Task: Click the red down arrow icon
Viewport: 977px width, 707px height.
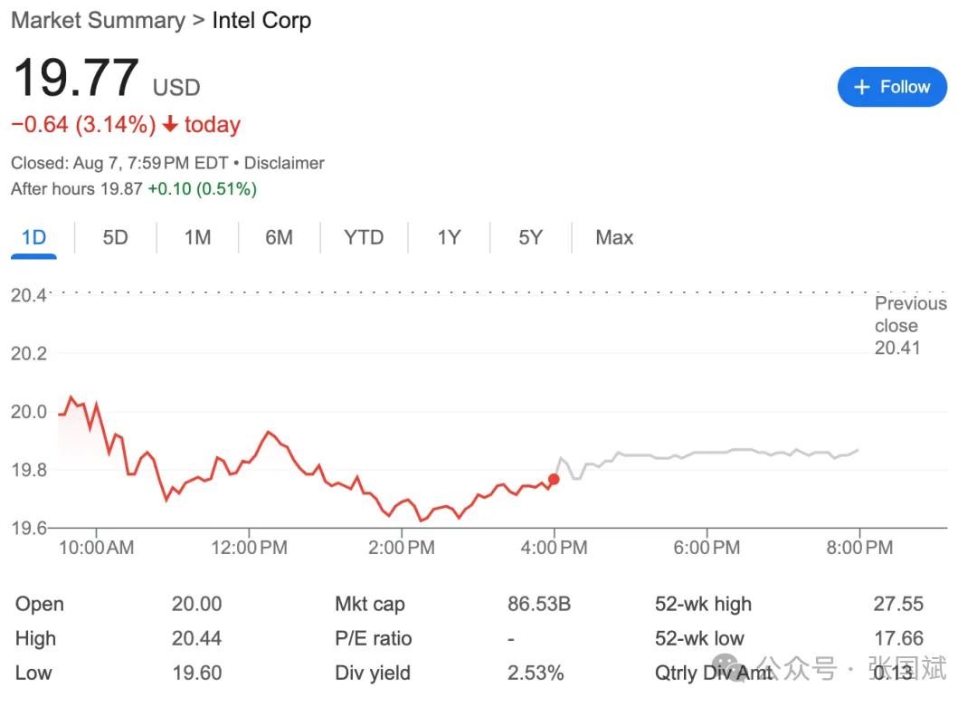Action: [x=170, y=125]
